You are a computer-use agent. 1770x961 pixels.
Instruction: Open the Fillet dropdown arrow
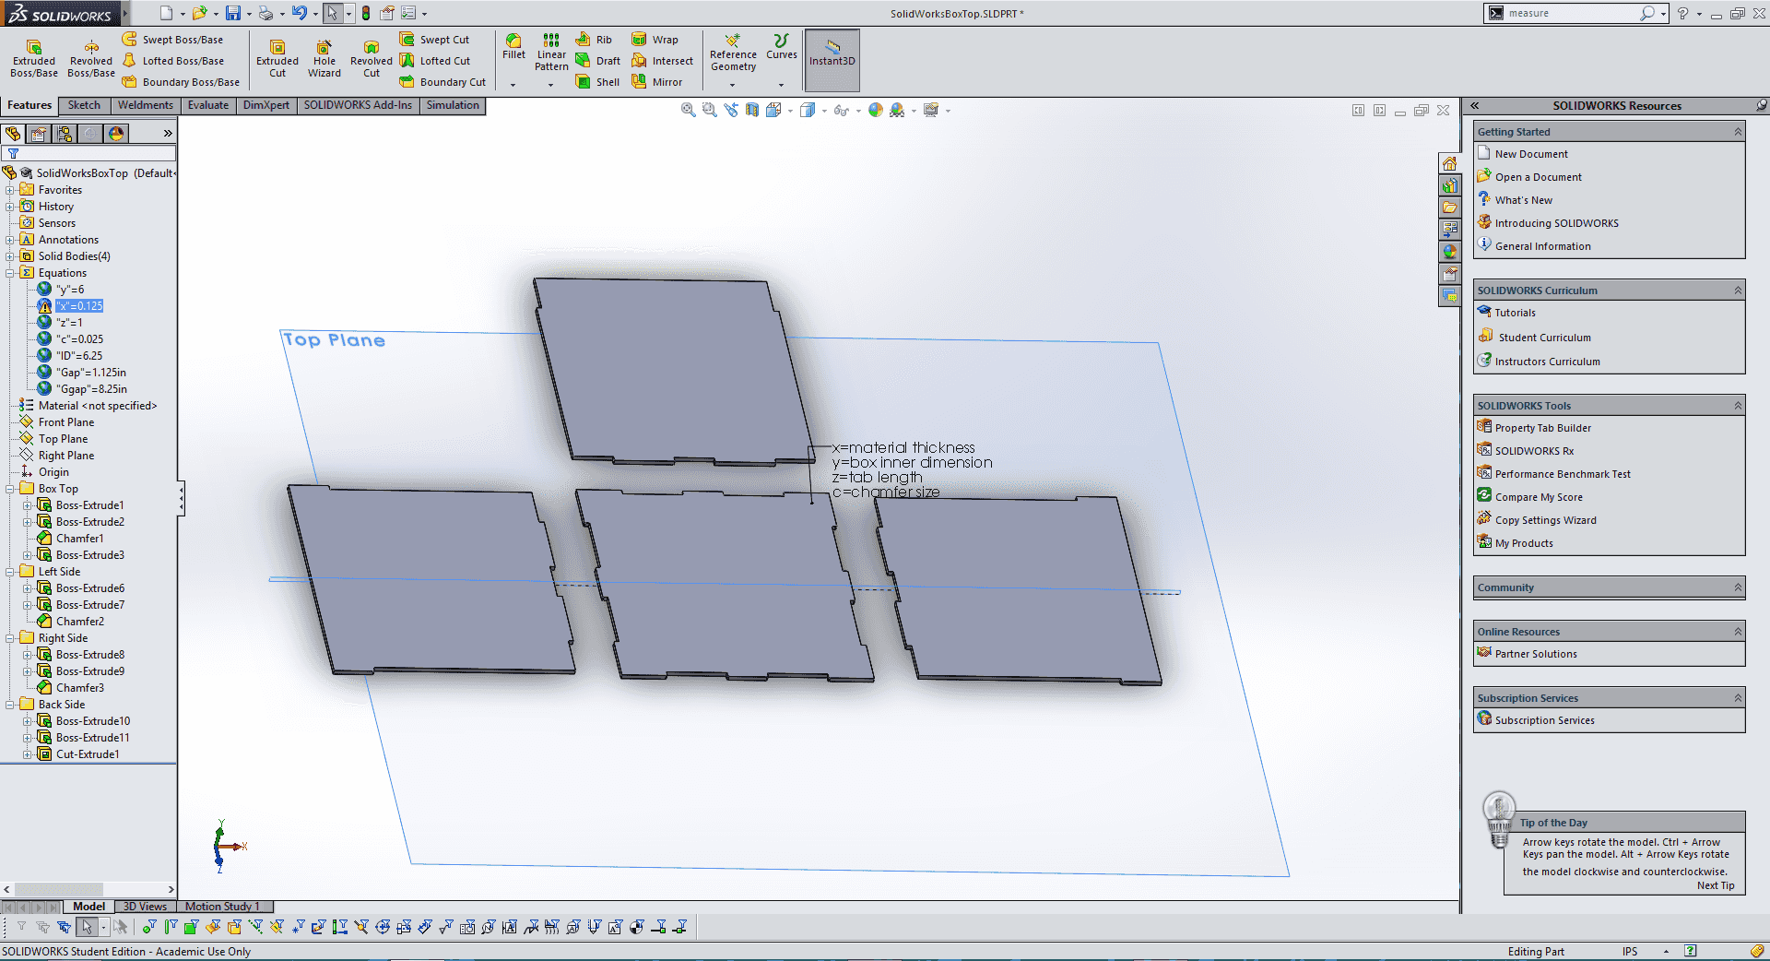(x=513, y=85)
